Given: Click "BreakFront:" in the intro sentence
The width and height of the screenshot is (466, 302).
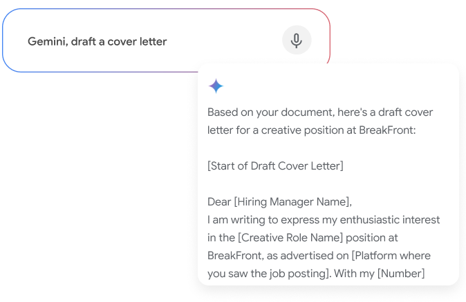Looking at the screenshot, I should (x=387, y=130).
